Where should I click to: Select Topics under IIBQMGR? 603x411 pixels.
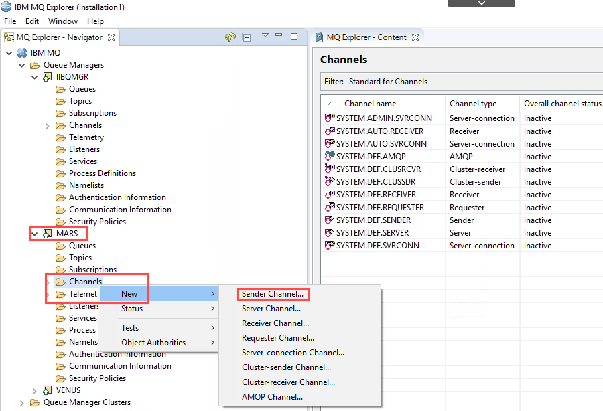tap(80, 101)
